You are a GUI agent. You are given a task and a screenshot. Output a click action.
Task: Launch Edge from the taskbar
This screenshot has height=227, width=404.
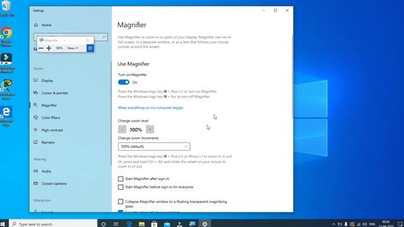click(129, 224)
